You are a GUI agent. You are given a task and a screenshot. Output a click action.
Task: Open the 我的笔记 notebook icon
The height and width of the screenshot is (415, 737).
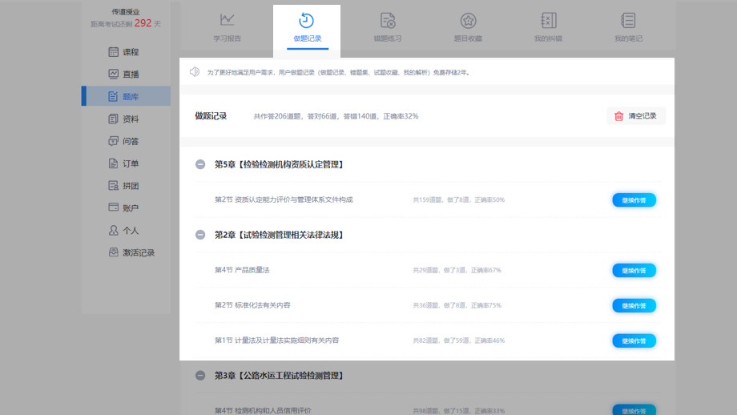pos(628,21)
